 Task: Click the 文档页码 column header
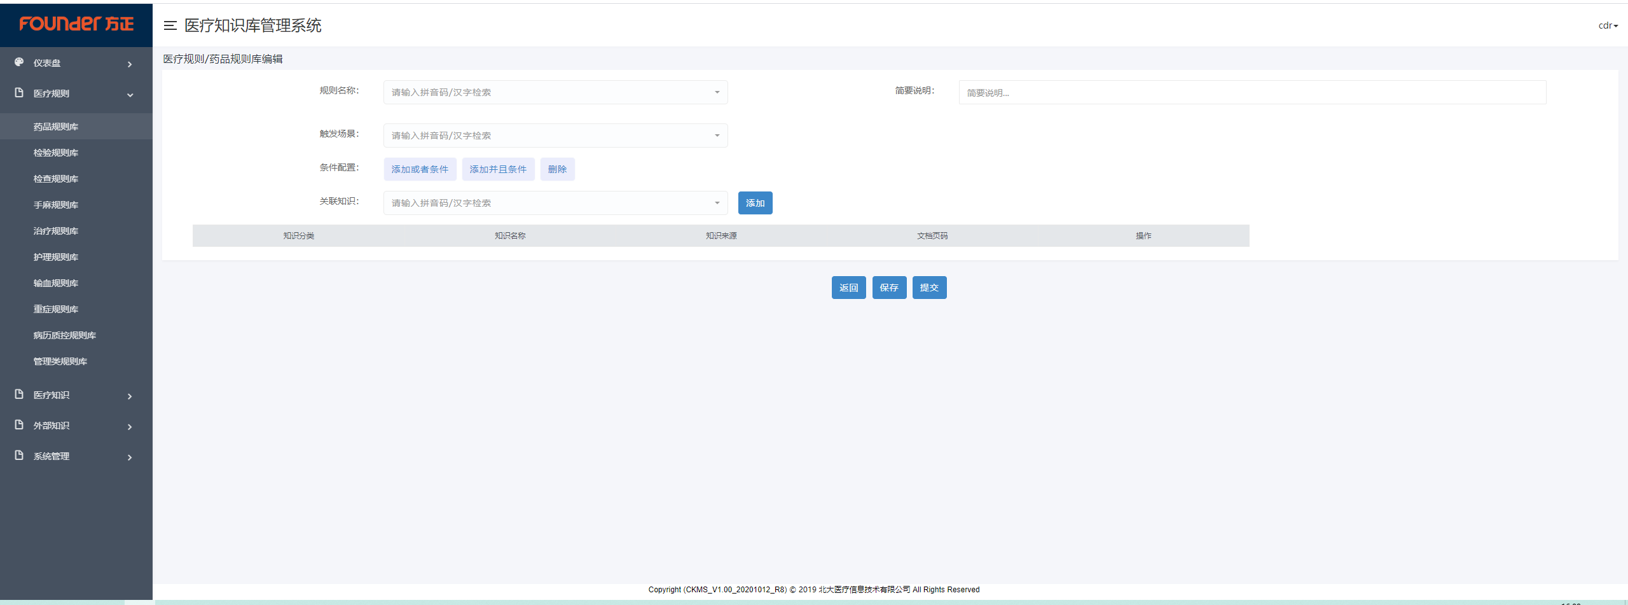pyautogui.click(x=932, y=236)
